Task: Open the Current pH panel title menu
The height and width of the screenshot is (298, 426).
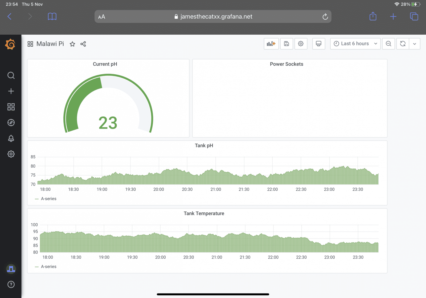Action: point(105,64)
